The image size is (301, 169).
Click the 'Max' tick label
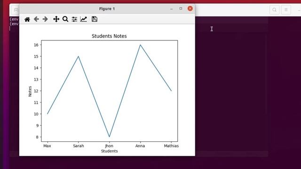(47, 146)
